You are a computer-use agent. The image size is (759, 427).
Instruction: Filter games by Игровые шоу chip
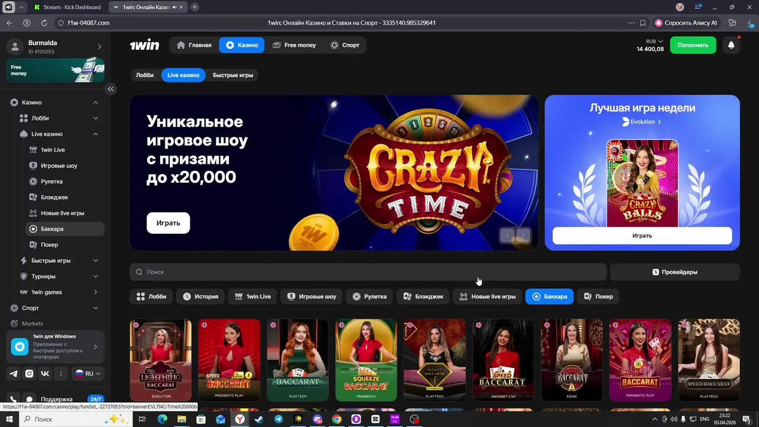(311, 297)
